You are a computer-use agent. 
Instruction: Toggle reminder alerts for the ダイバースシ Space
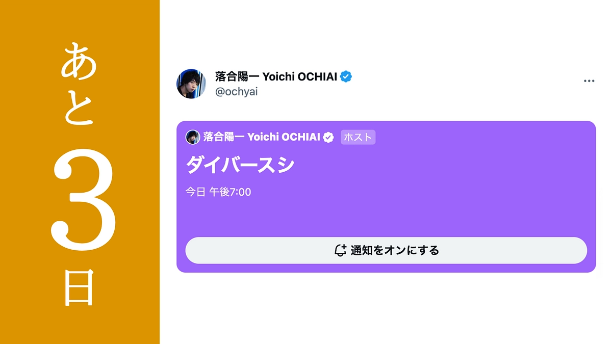pos(387,250)
